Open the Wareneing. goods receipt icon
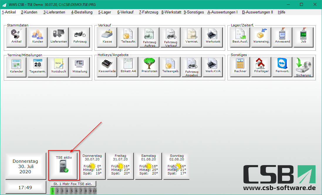This screenshot has width=322, height=195. 261,37
